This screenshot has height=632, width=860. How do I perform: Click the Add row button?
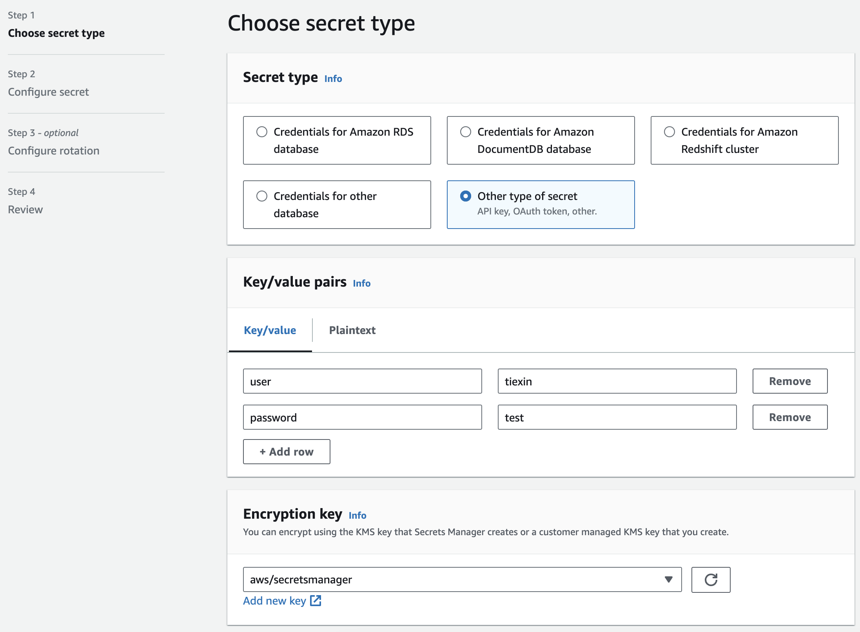click(x=286, y=452)
